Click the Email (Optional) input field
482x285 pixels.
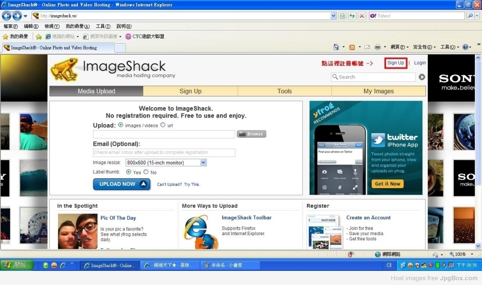164,152
